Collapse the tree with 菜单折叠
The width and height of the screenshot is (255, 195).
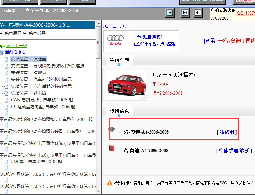(x=37, y=33)
